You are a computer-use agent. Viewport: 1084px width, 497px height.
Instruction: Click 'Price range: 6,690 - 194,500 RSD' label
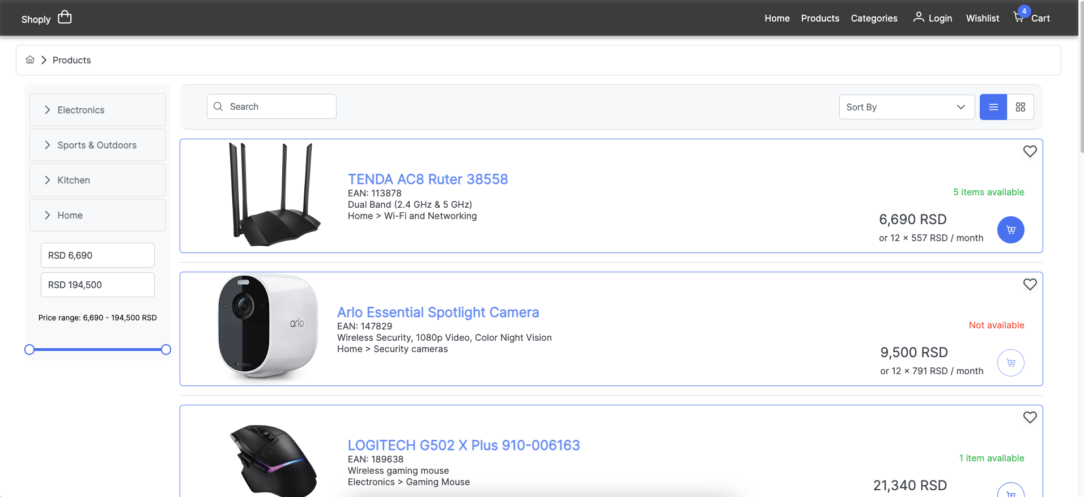click(97, 318)
